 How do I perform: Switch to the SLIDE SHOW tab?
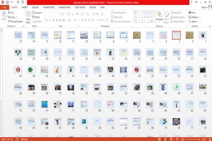tap(80, 7)
